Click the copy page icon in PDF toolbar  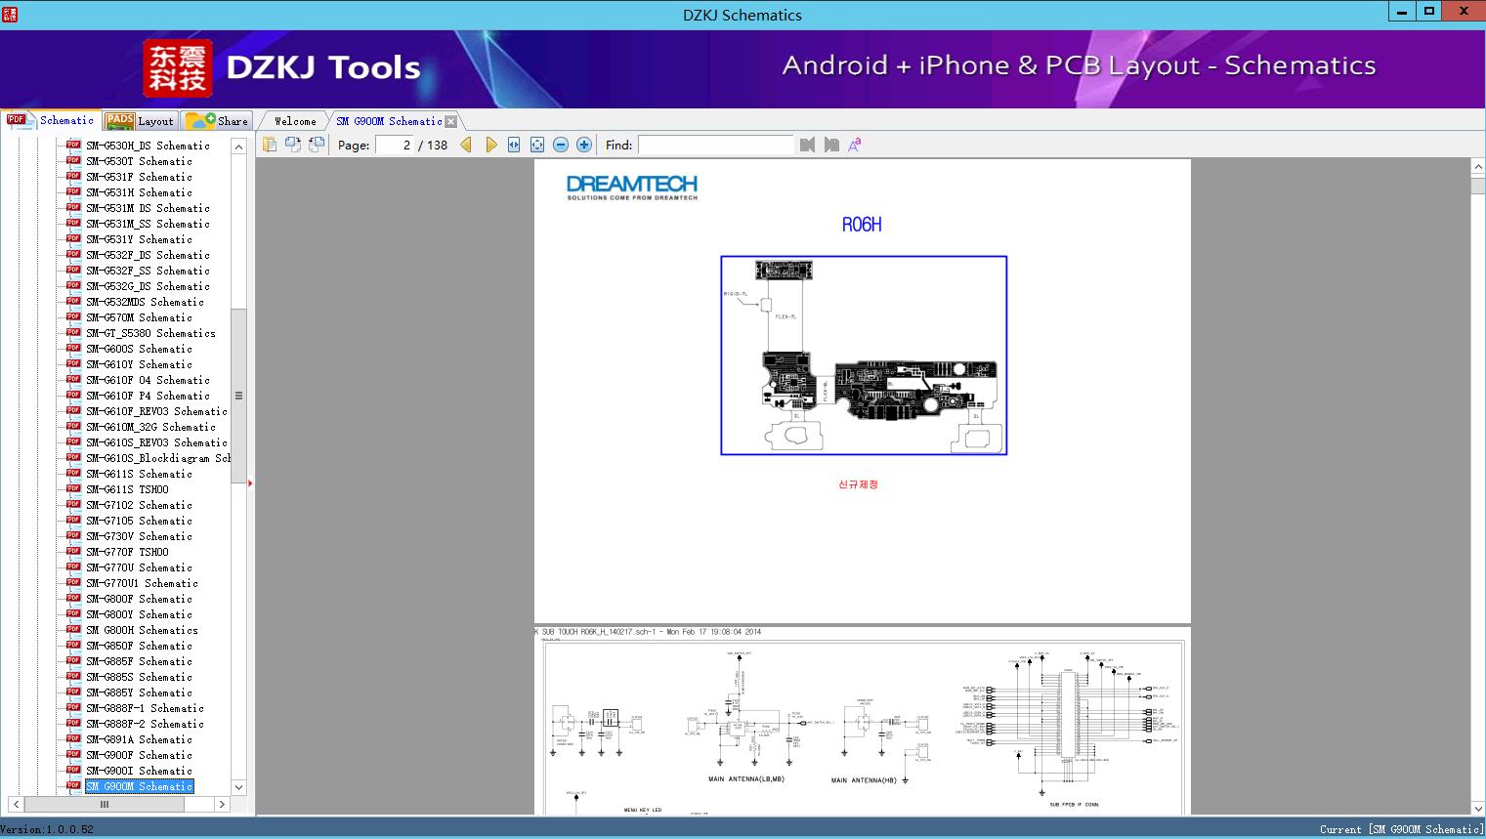(x=269, y=145)
